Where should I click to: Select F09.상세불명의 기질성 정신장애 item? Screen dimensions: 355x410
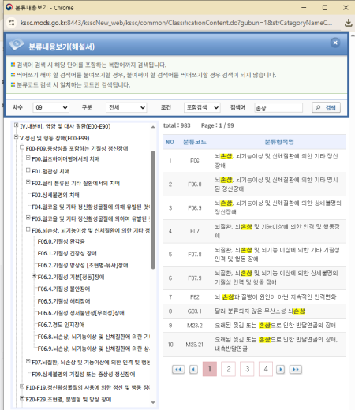point(84,375)
